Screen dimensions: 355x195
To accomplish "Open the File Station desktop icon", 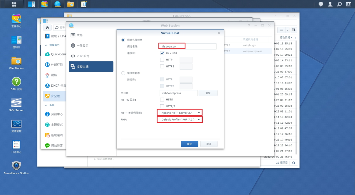I will 16,63.
